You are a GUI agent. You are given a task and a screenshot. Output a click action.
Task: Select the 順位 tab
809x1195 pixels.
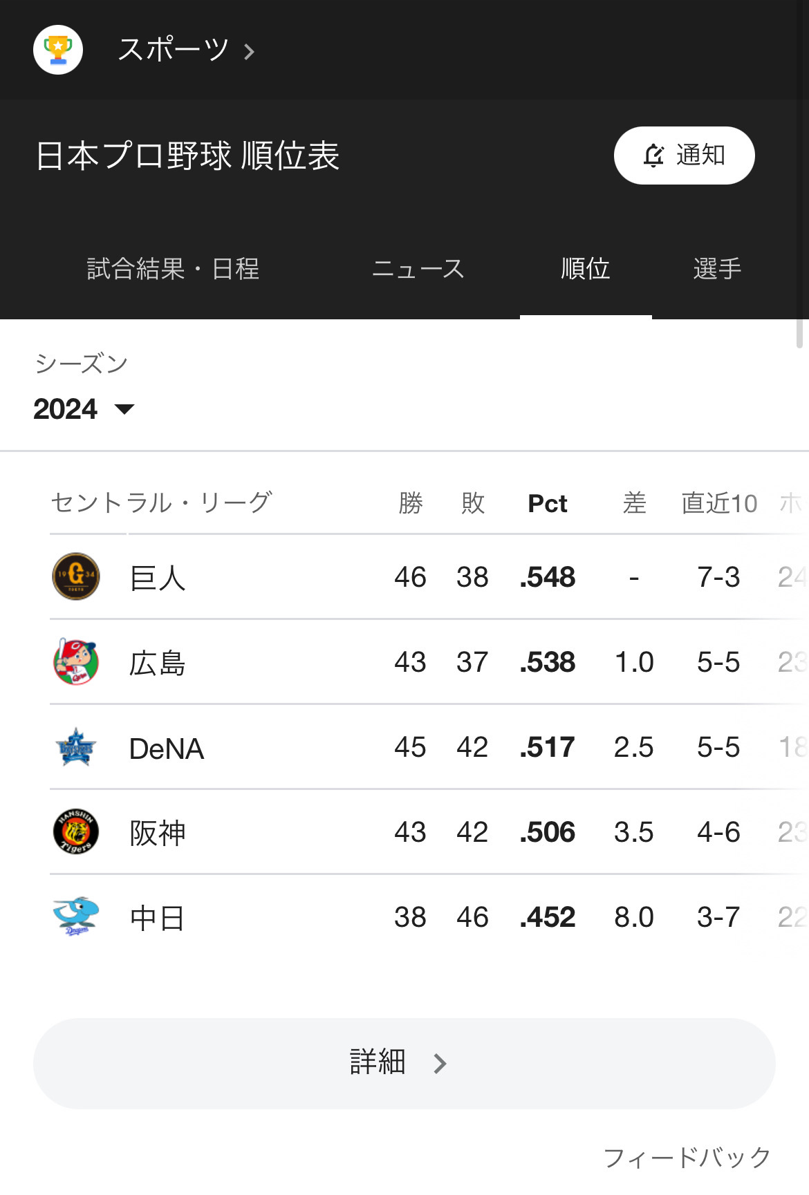click(586, 269)
